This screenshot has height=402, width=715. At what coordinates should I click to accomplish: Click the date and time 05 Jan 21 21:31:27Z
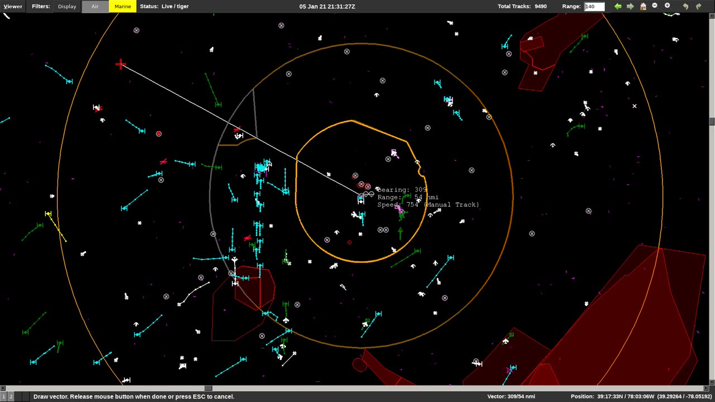(327, 7)
